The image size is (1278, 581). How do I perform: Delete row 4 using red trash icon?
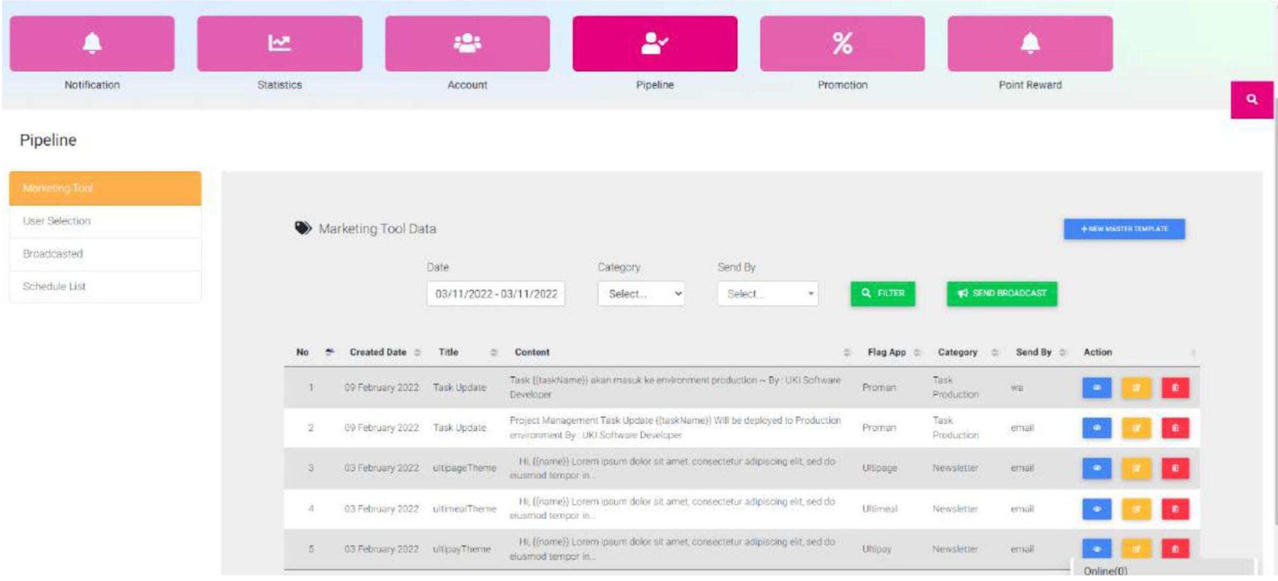(x=1175, y=509)
